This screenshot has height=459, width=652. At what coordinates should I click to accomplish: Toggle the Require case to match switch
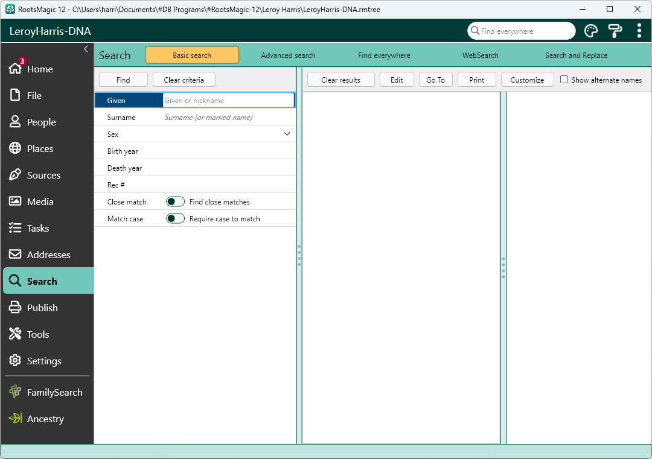click(175, 218)
